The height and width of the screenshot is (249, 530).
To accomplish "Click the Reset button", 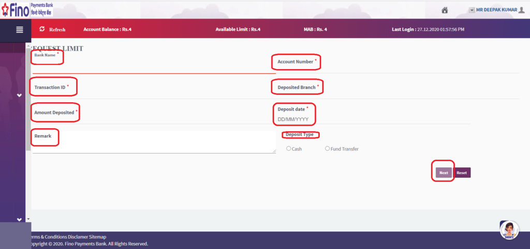I will (x=462, y=173).
